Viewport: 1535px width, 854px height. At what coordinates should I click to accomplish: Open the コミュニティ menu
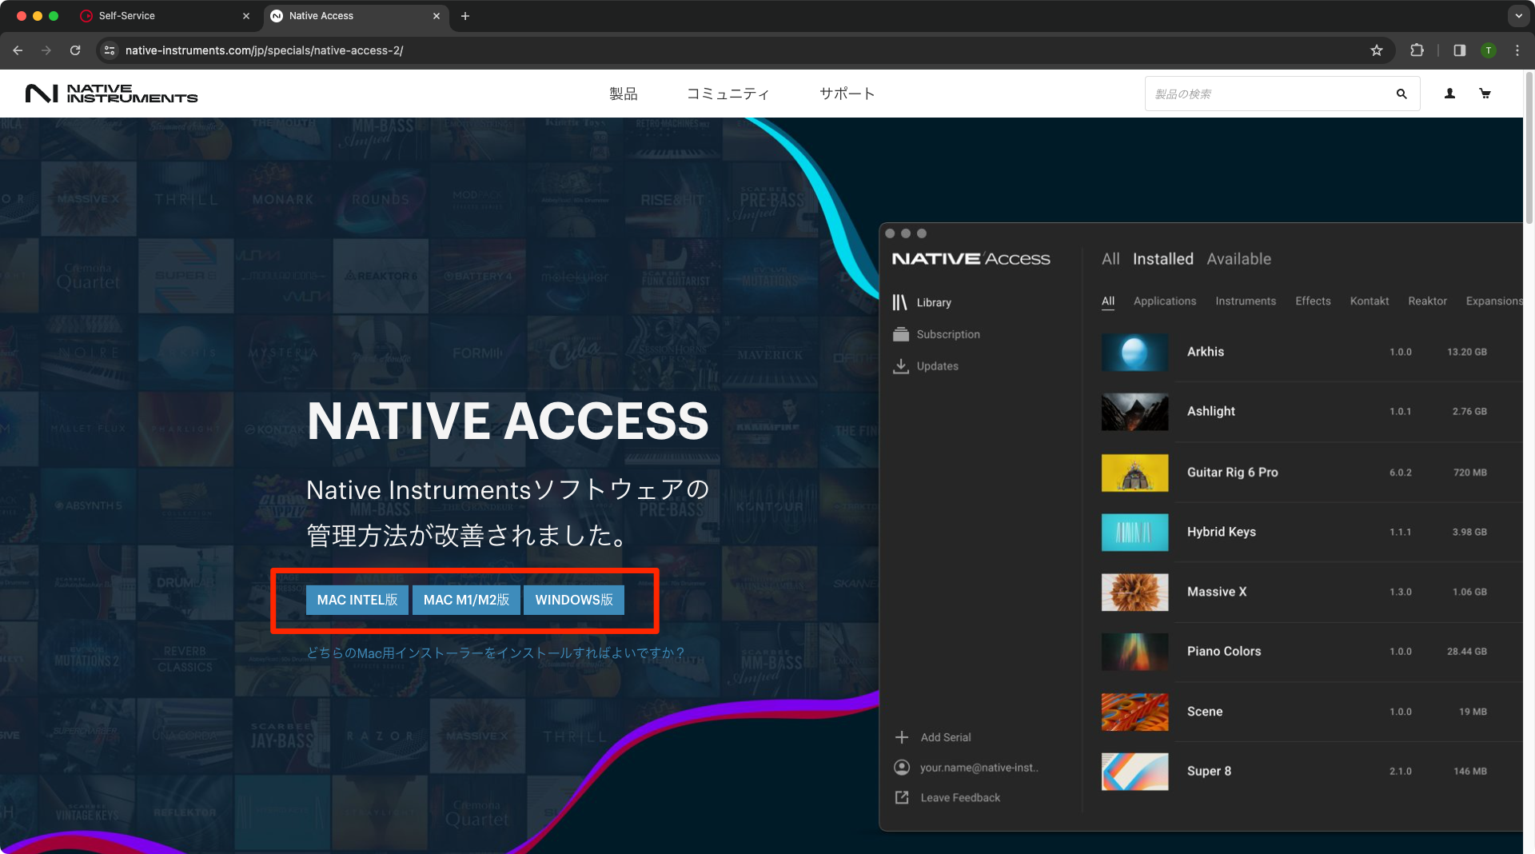(x=728, y=94)
